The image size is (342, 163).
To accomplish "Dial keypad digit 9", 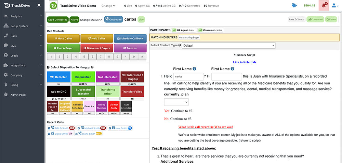I will (x=117, y=56).
